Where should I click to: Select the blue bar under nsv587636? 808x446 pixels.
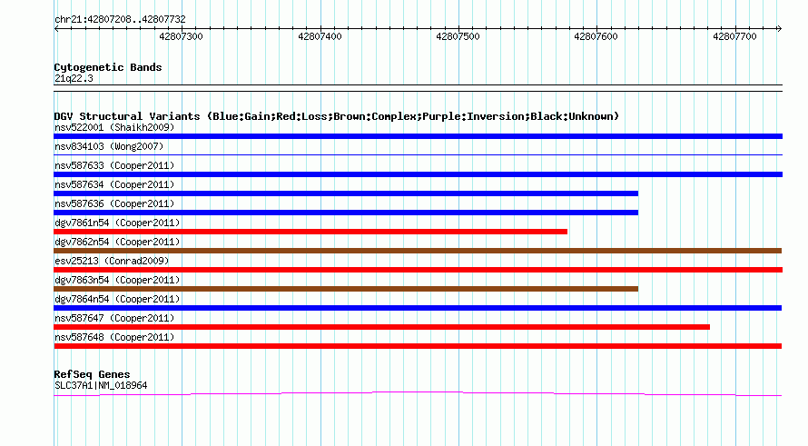tap(346, 213)
